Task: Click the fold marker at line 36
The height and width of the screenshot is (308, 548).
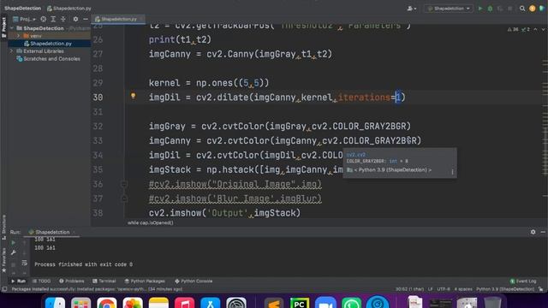Action: point(123,184)
